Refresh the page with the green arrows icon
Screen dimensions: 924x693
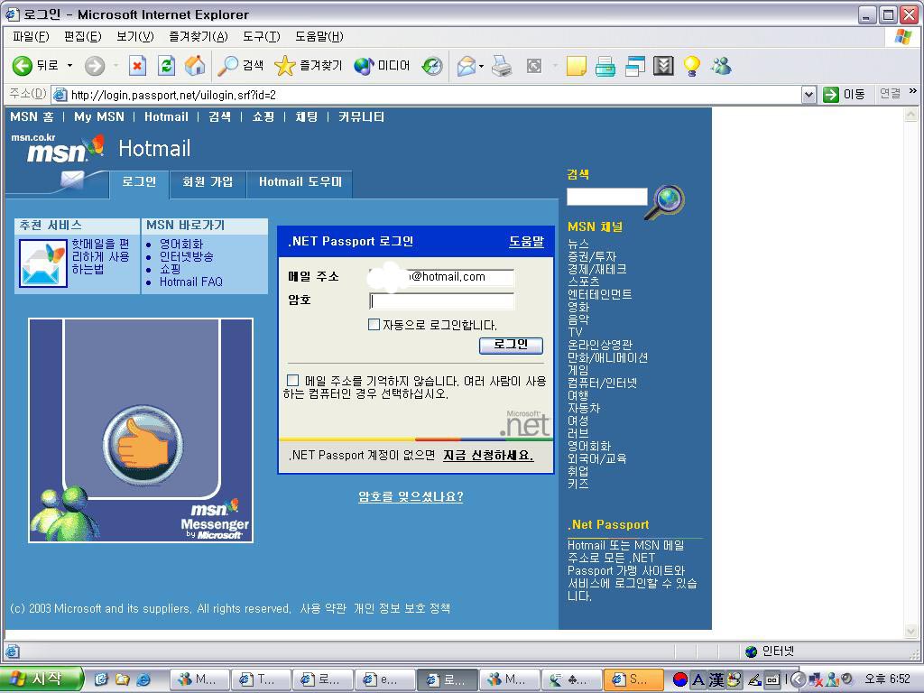pyautogui.click(x=166, y=65)
